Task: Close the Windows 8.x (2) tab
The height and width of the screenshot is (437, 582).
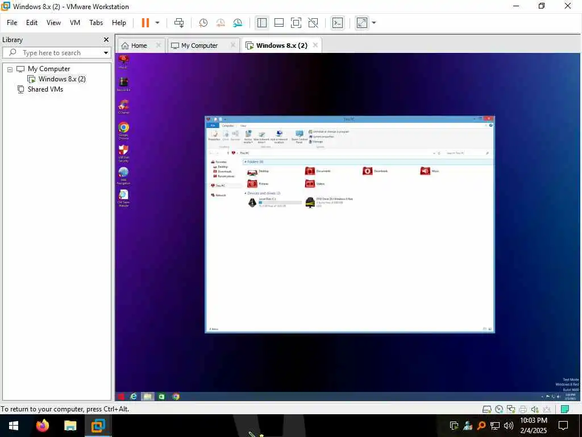Action: [x=315, y=46]
